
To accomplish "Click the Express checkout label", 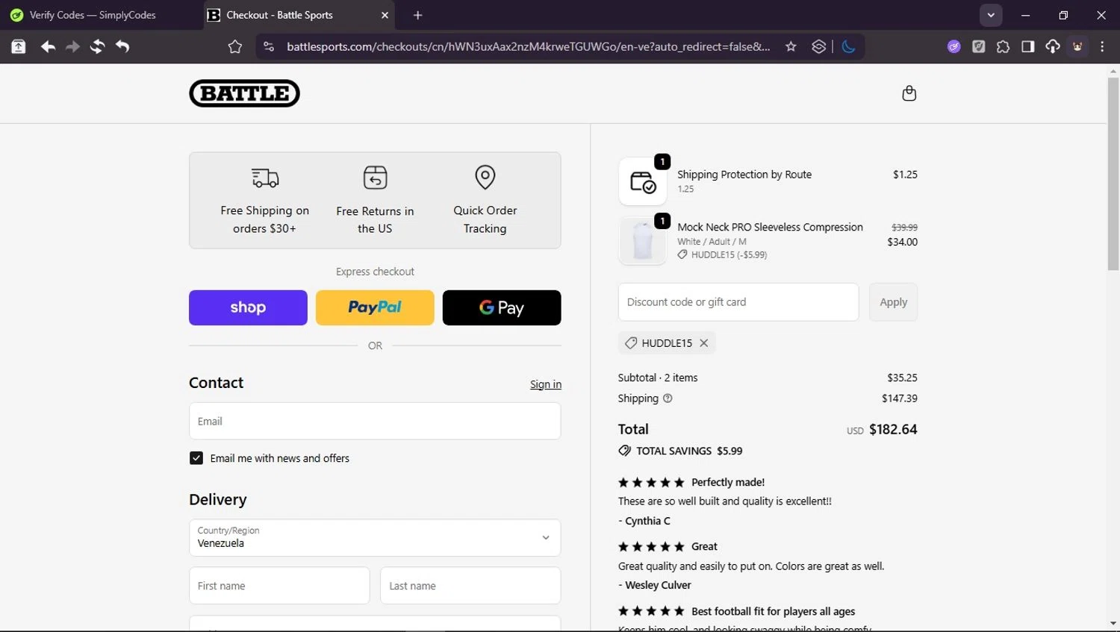I will [x=375, y=272].
